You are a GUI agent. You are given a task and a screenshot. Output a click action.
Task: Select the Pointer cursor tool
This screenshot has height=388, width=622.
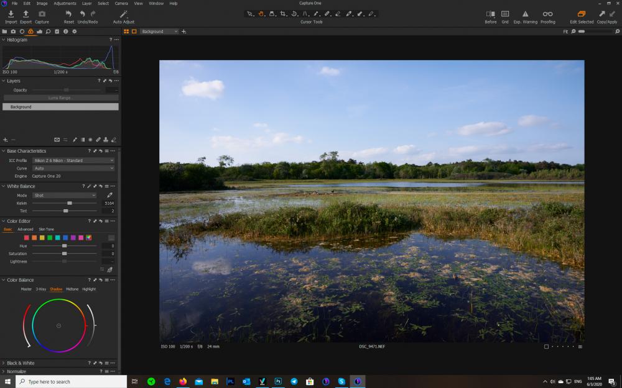250,14
